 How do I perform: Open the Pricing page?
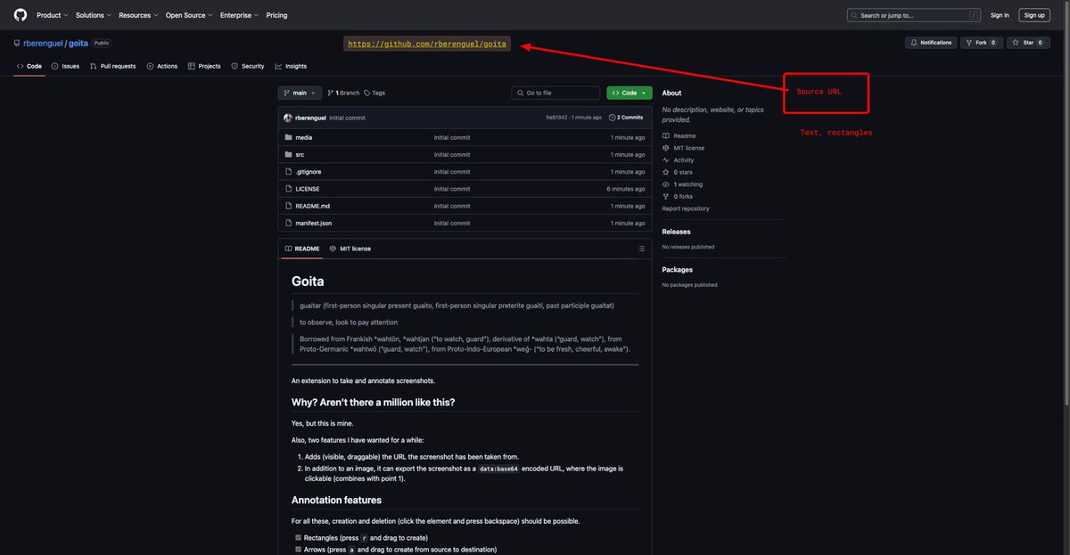(276, 15)
